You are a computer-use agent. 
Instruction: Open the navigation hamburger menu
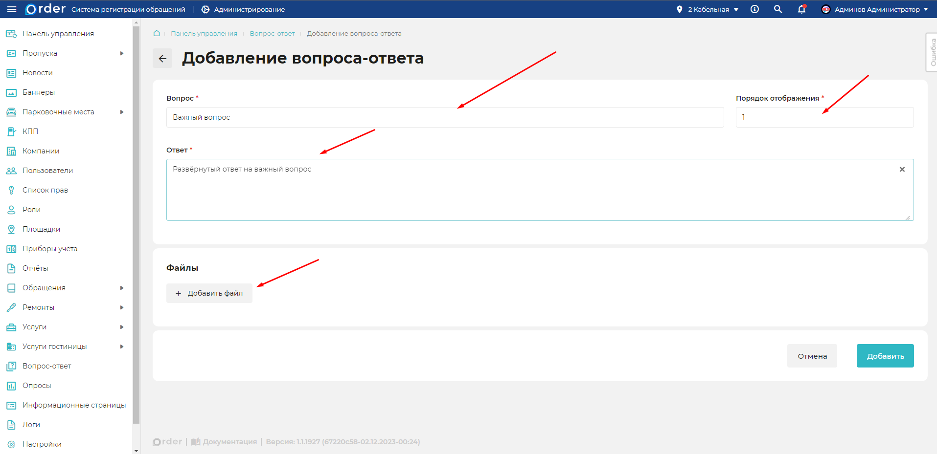[12, 9]
